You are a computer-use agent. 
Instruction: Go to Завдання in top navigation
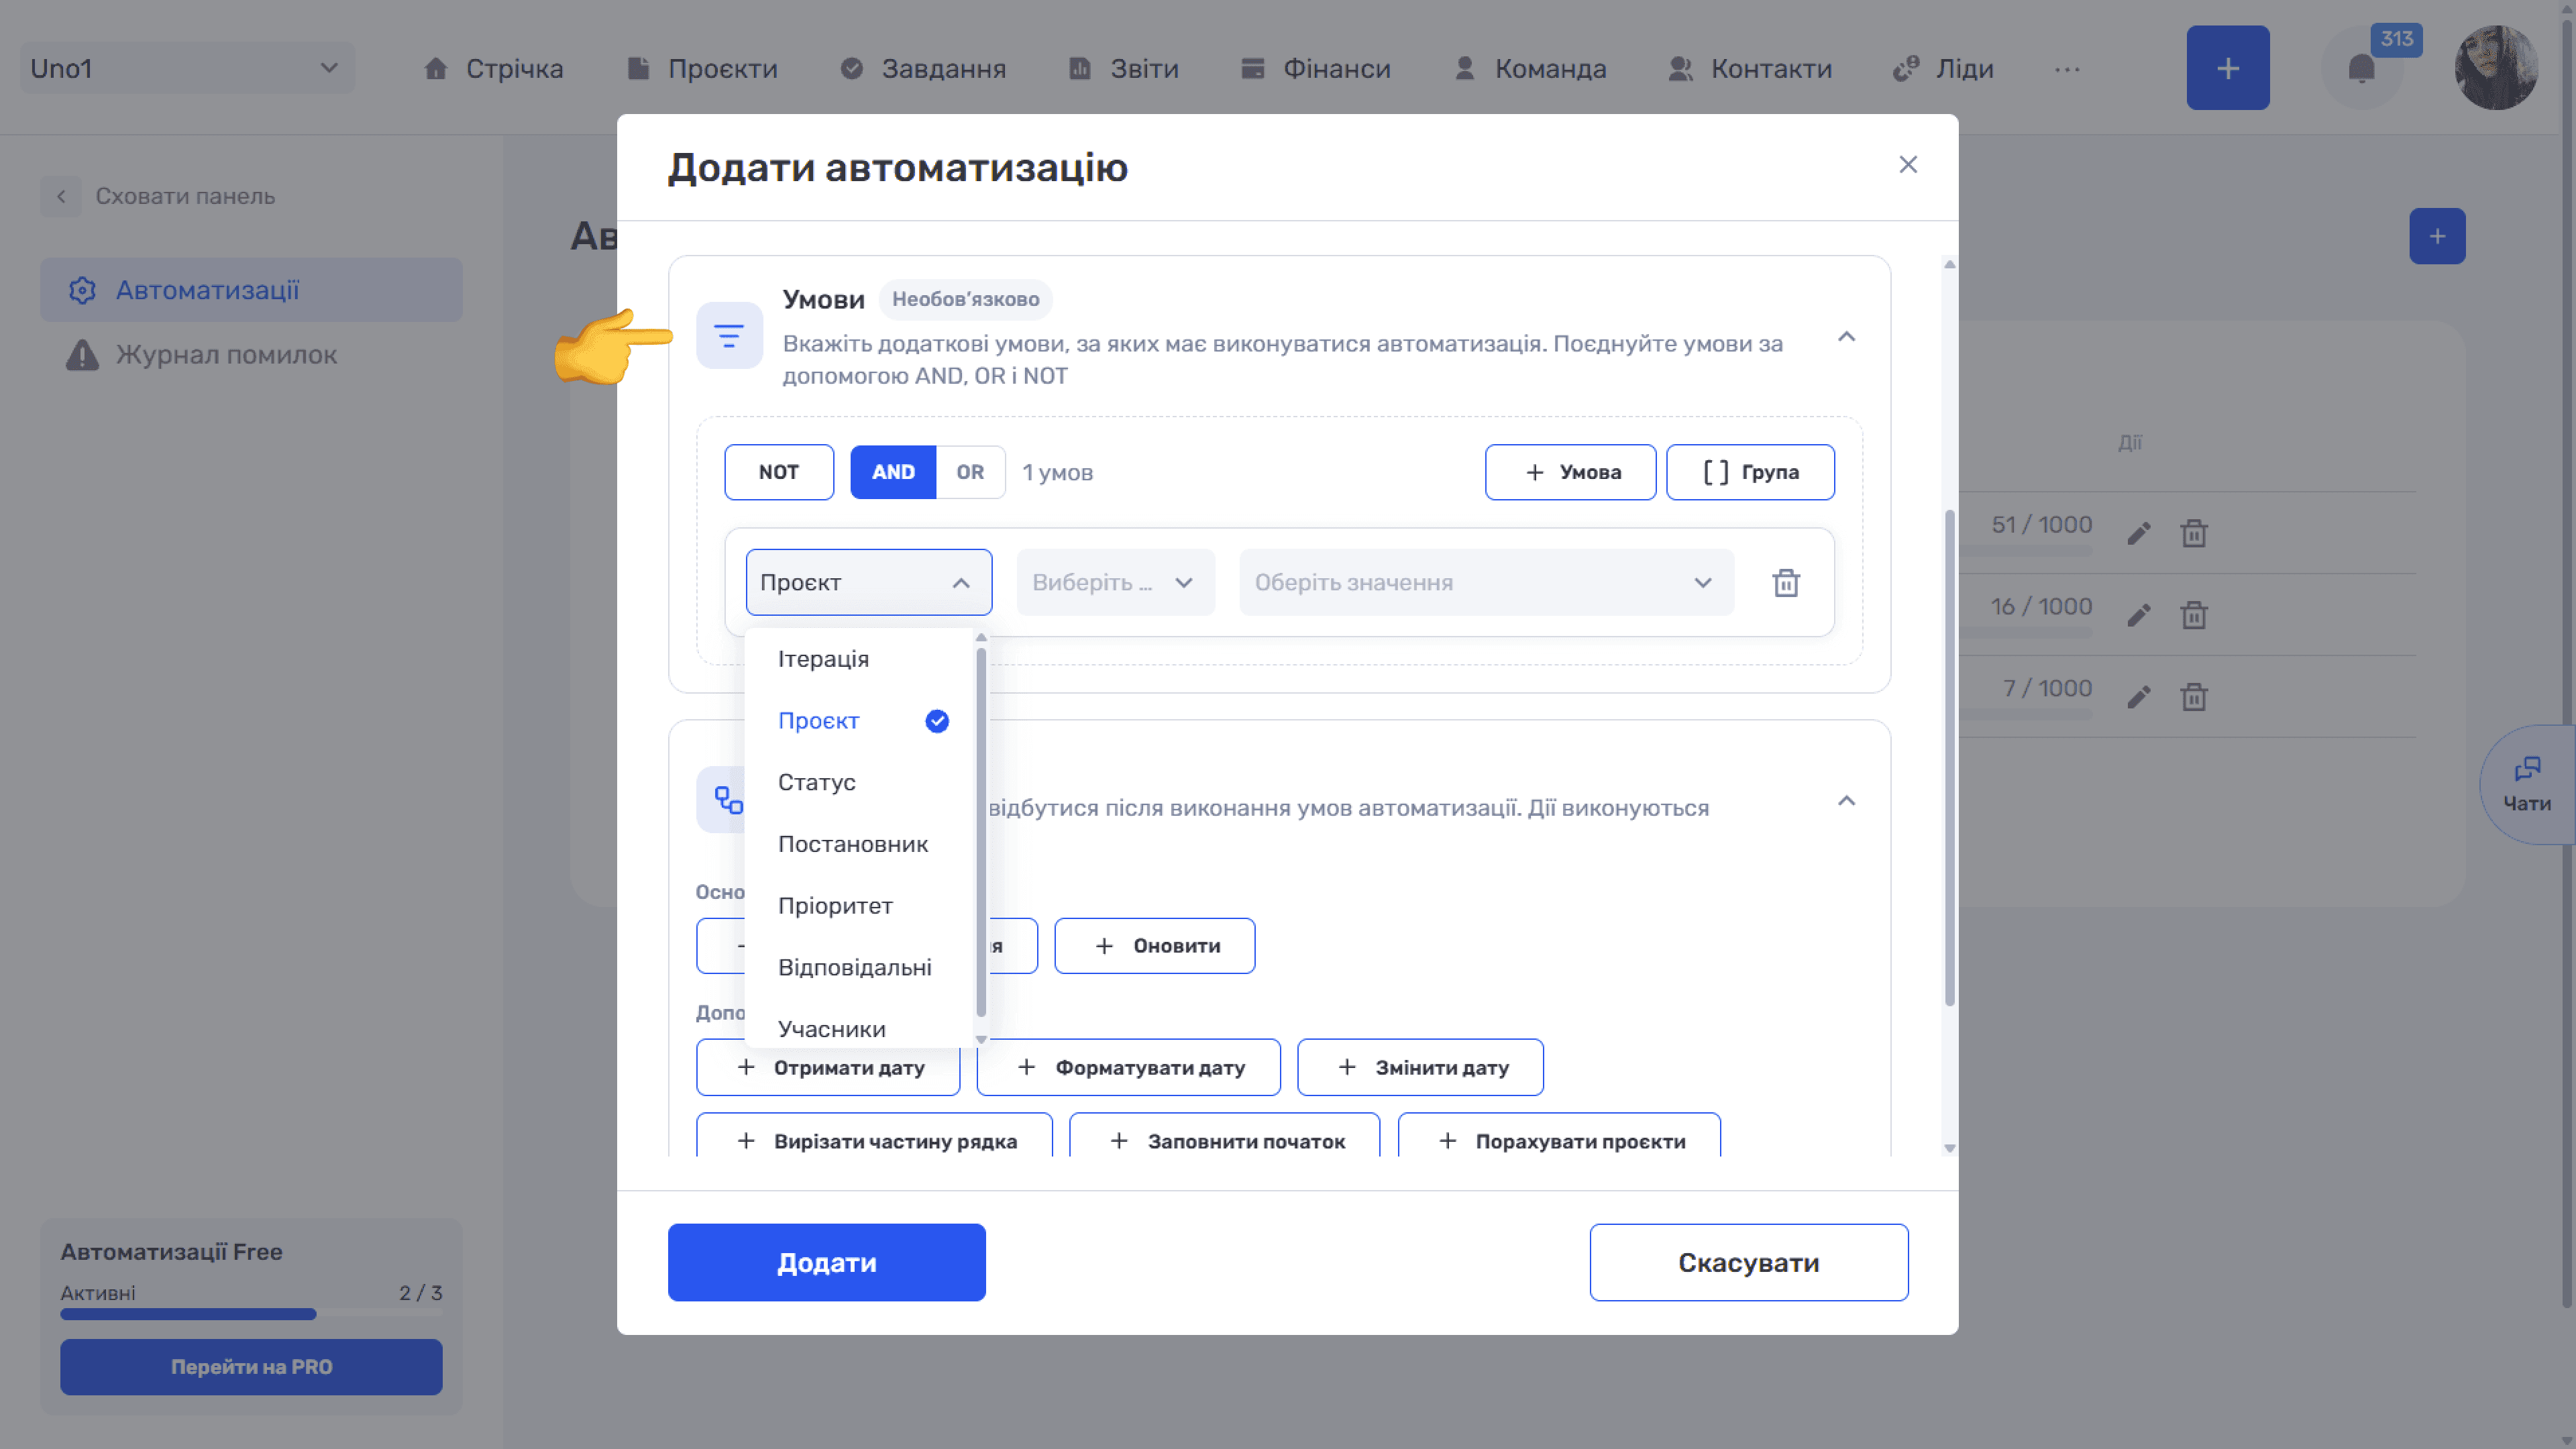(923, 68)
